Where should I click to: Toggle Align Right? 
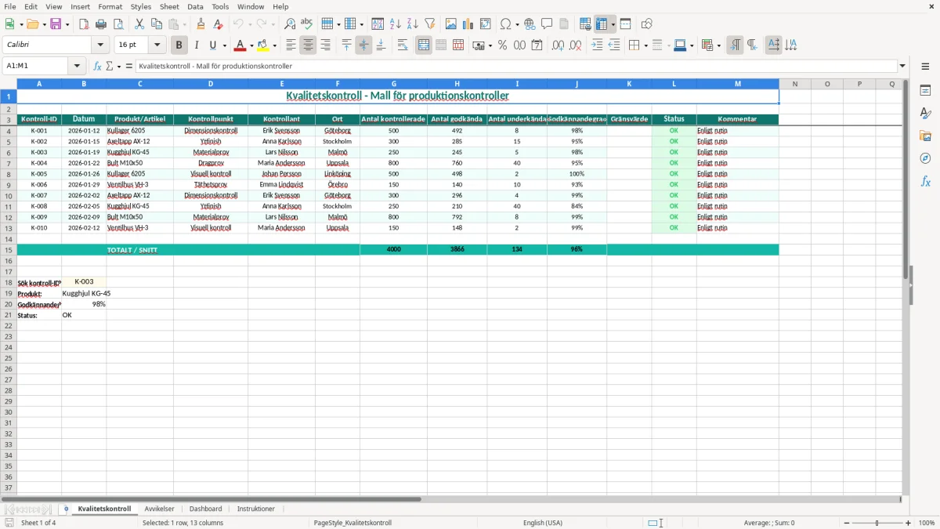tap(326, 45)
